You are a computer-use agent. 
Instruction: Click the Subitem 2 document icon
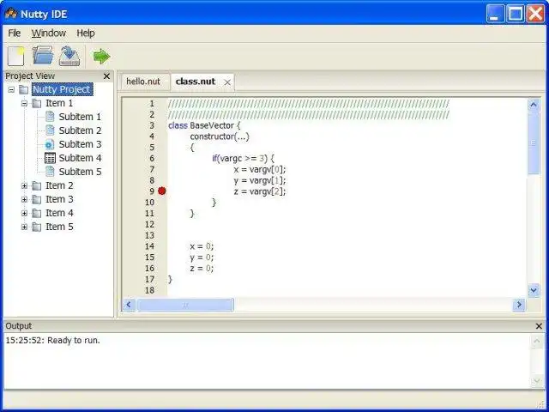click(x=50, y=130)
